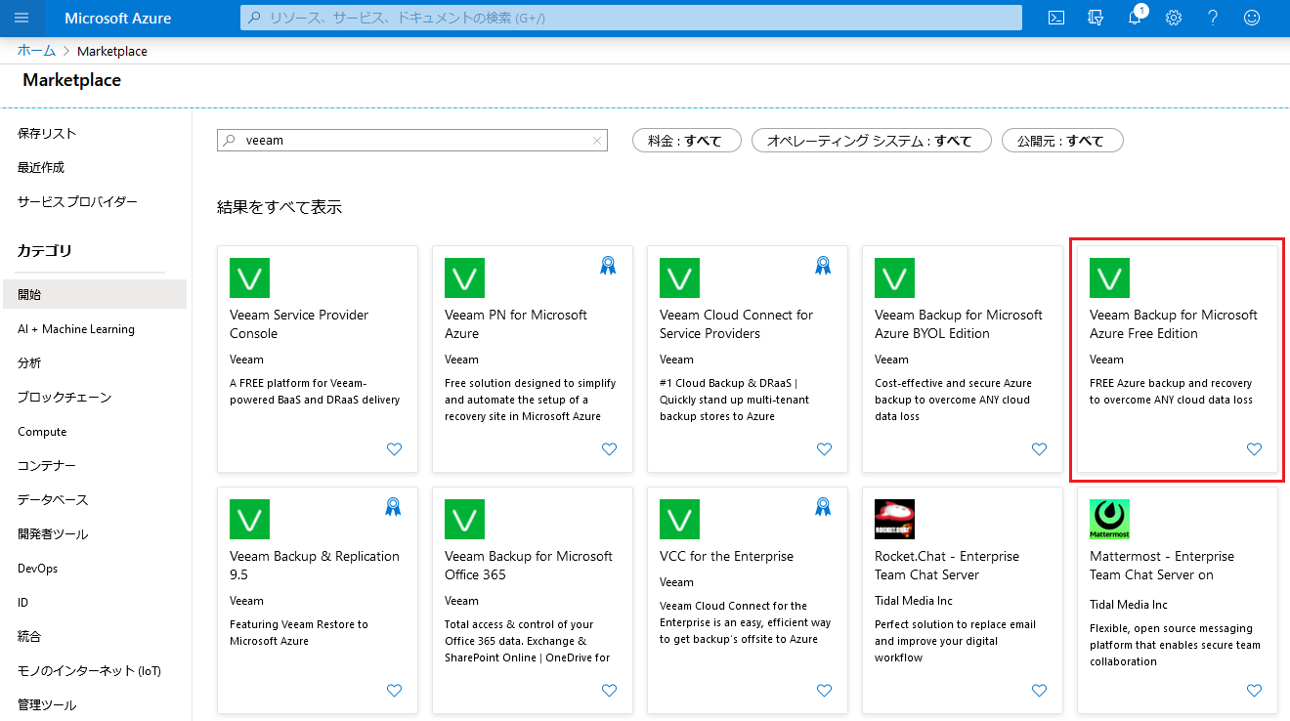Open Directory and subscription filter icon
Screen dimensions: 1290x721
pos(1096,18)
